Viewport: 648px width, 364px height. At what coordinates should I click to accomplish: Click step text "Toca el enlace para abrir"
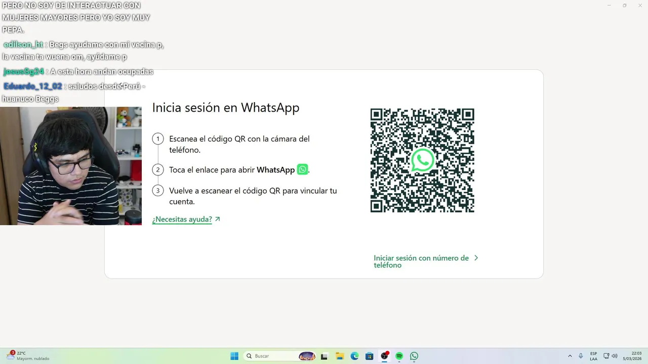click(212, 170)
